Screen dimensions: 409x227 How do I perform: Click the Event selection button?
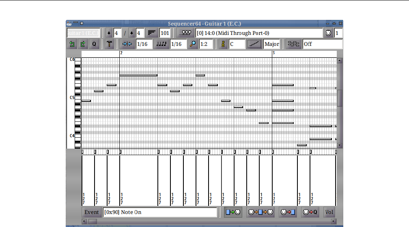[92, 212]
